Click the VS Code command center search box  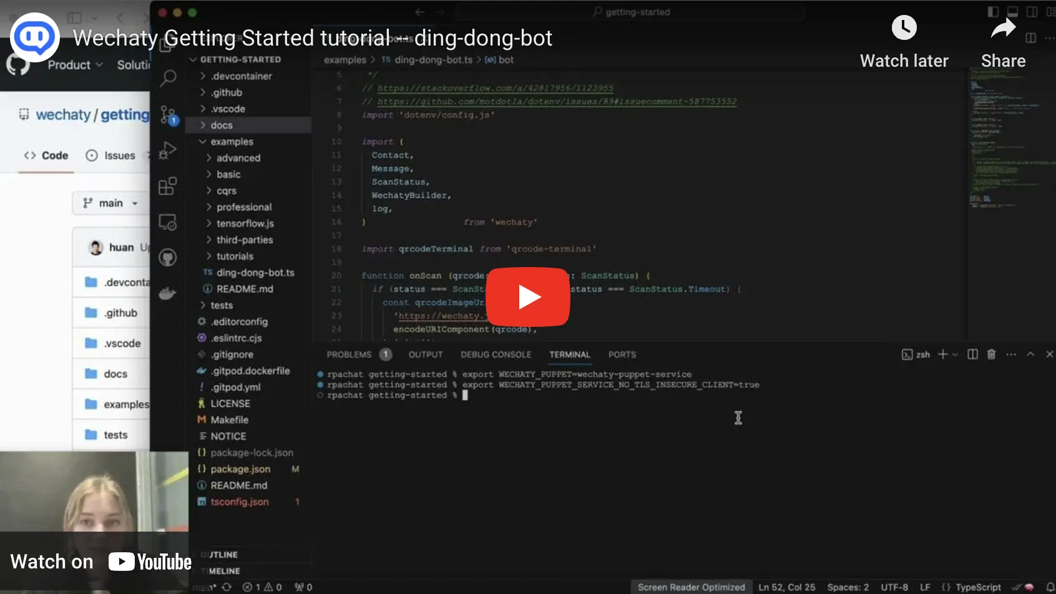(x=630, y=12)
